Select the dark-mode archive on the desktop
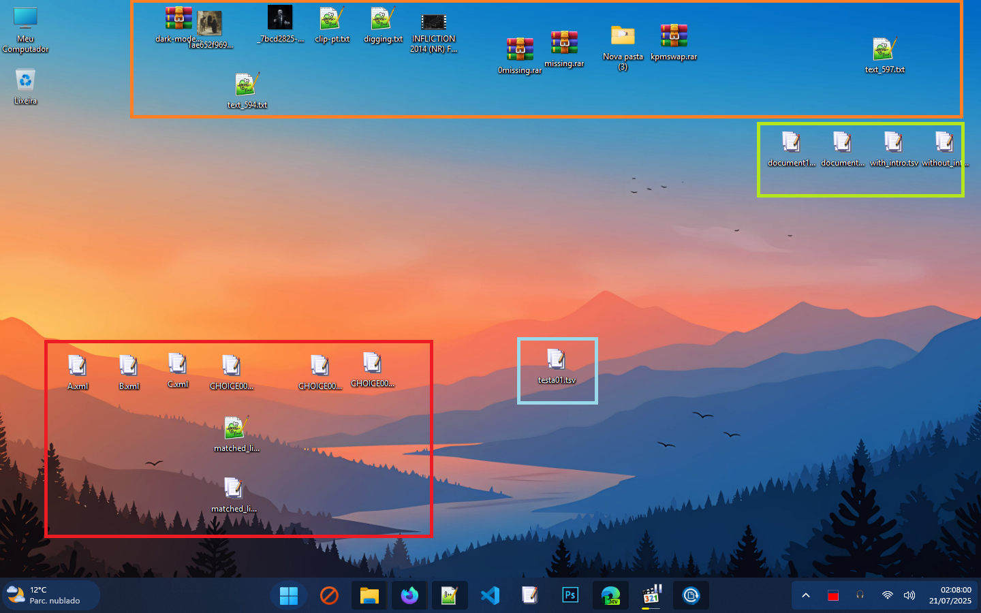Screen dimensions: 981x613 178,25
